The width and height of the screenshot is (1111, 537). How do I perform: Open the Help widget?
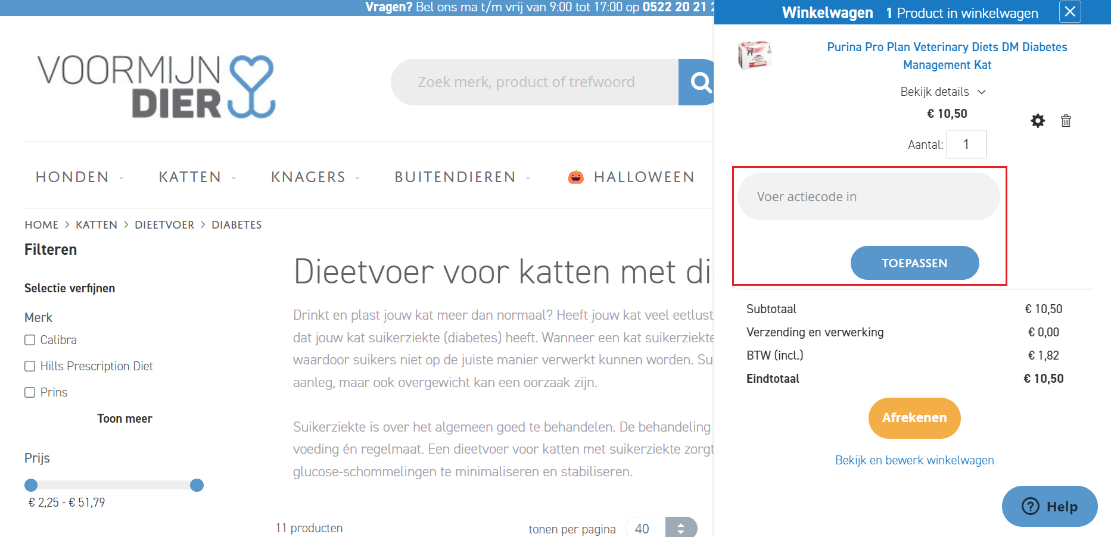coord(1050,506)
